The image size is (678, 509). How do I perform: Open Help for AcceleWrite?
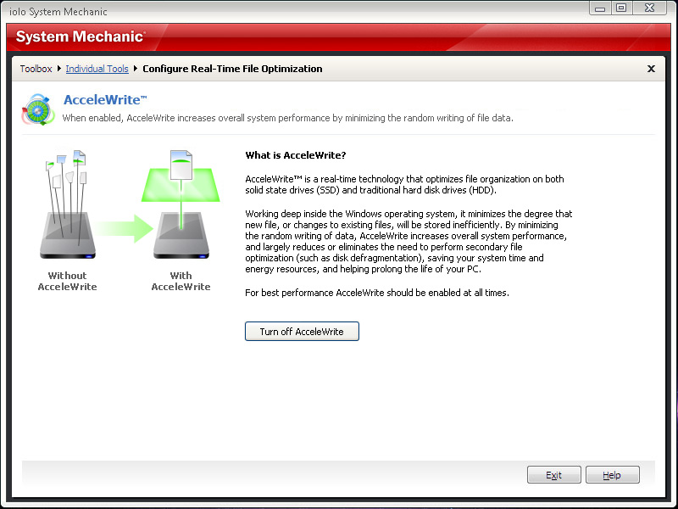tap(612, 475)
